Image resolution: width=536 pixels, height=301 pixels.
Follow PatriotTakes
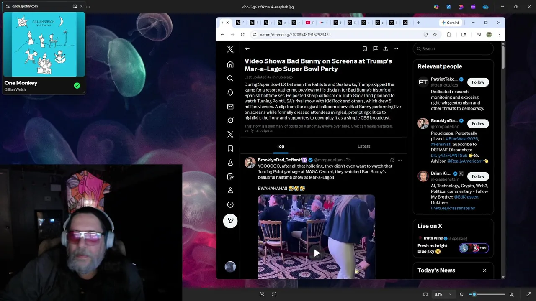click(x=478, y=82)
